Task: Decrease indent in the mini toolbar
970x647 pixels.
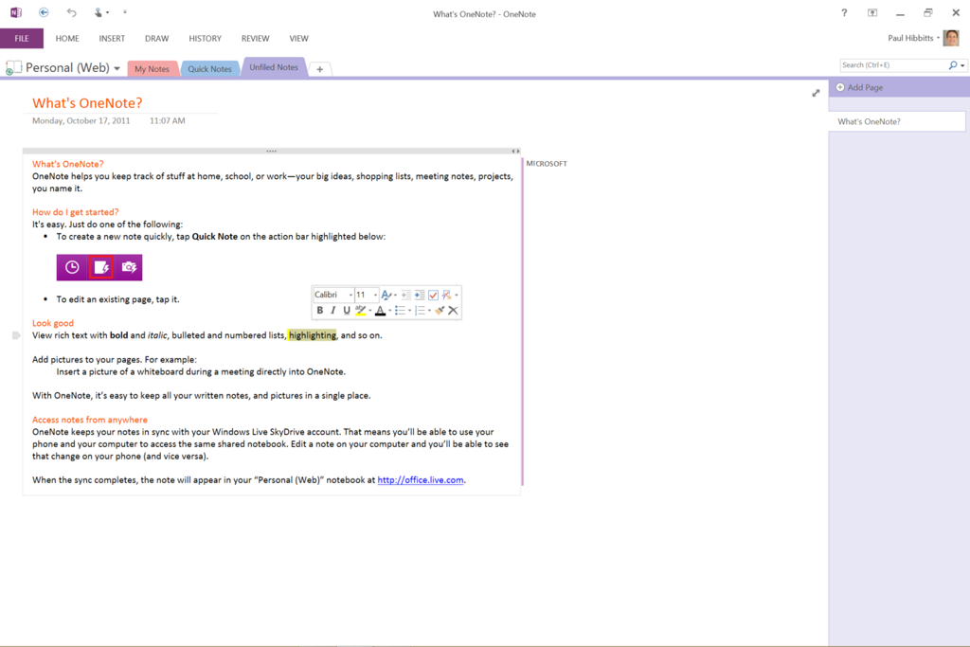Action: point(406,295)
